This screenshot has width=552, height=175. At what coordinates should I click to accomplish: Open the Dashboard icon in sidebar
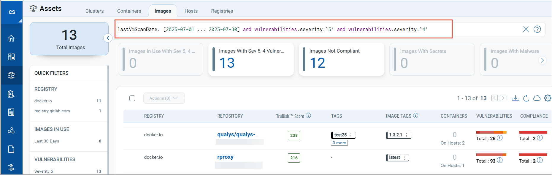click(x=11, y=57)
